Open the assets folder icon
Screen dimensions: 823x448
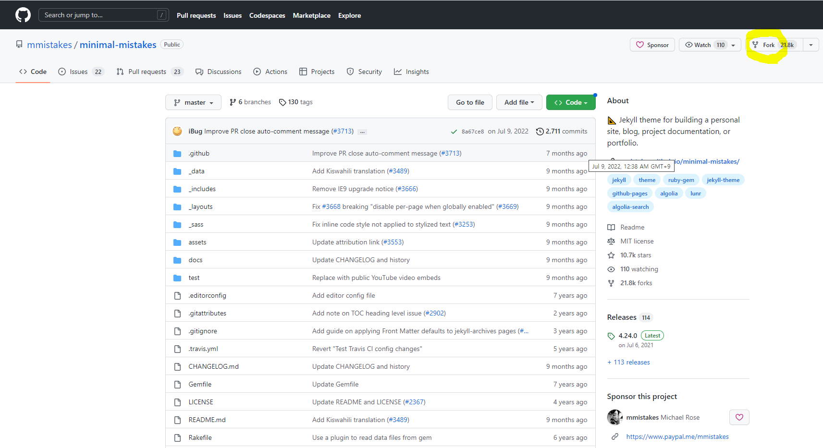coord(177,242)
